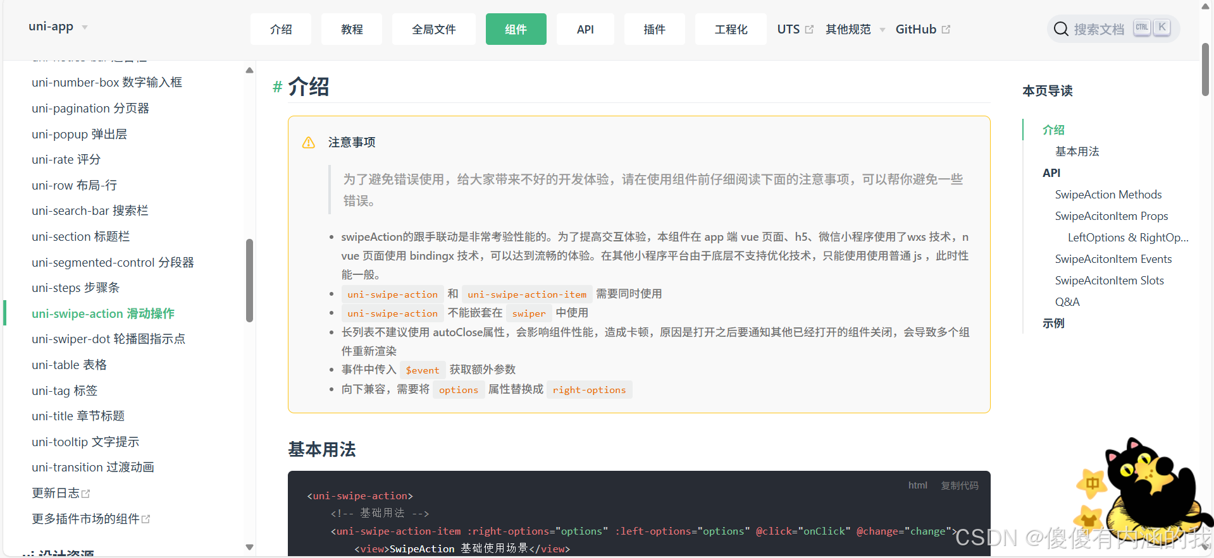The height and width of the screenshot is (558, 1214).
Task: Open the 教程 top navigation tab
Action: pyautogui.click(x=352, y=29)
